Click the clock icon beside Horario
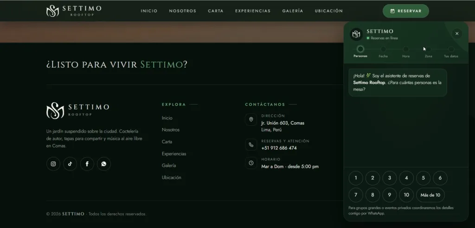Image resolution: width=475 pixels, height=228 pixels. (251, 163)
